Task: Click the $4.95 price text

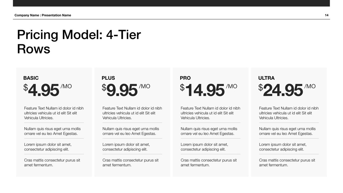Action: [41, 90]
